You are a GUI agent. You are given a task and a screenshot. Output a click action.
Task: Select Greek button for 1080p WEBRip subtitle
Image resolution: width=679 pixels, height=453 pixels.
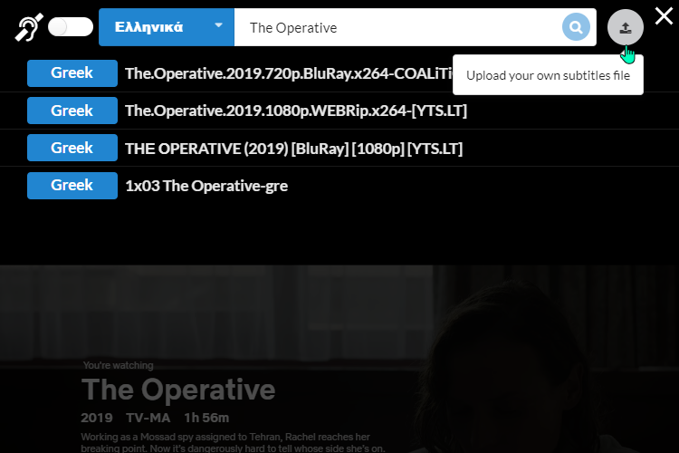pos(72,111)
